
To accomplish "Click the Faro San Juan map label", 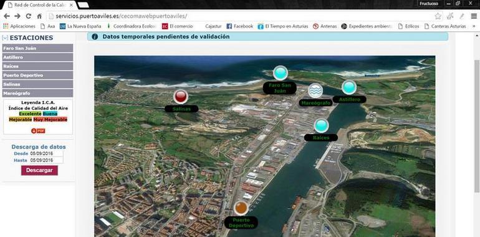I will tap(279, 88).
